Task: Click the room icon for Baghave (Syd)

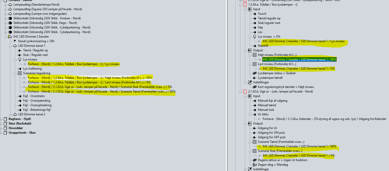Action: (x=6, y=119)
